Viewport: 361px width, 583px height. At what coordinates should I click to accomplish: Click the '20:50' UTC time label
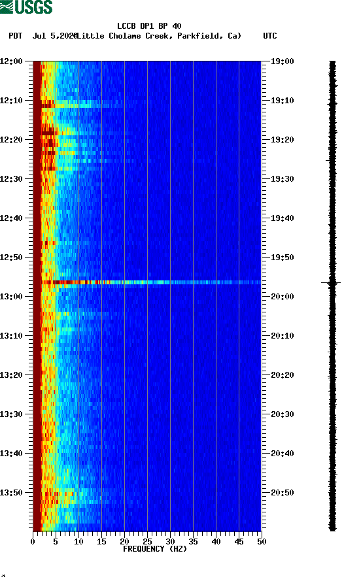(282, 493)
